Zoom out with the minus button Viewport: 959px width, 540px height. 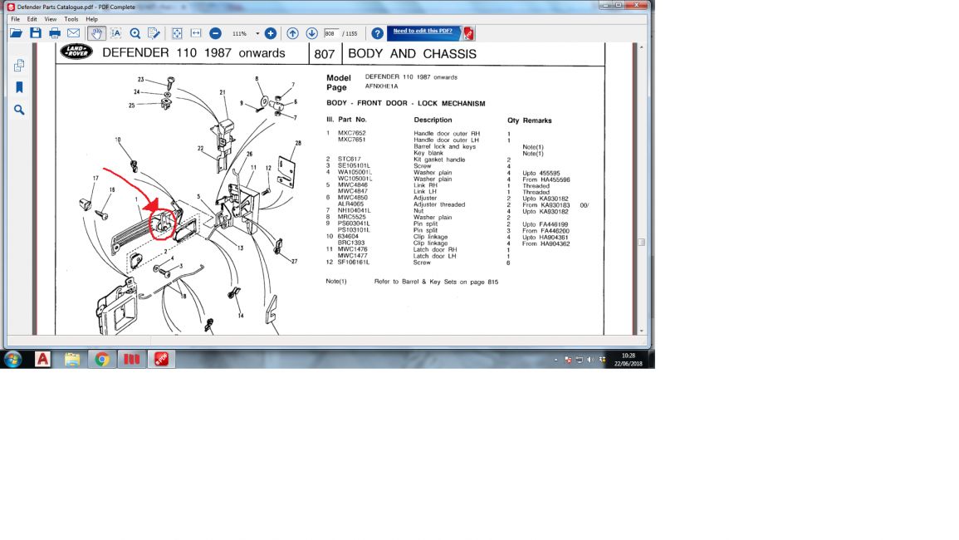tap(215, 33)
